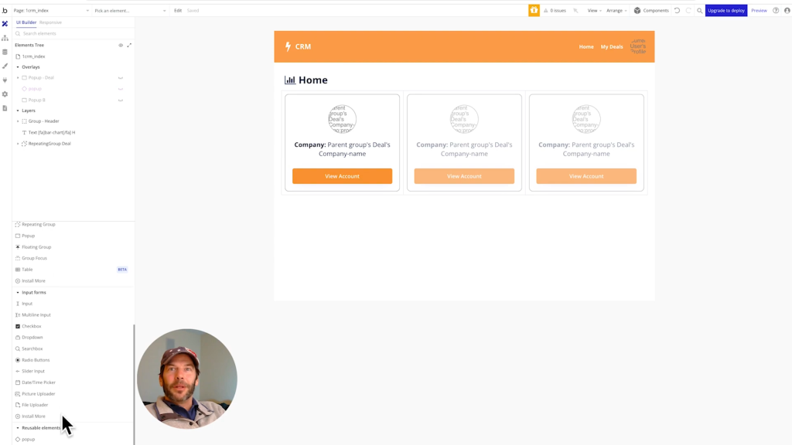Click Home in the CRM header
Viewport: 792px width, 445px height.
click(x=586, y=46)
